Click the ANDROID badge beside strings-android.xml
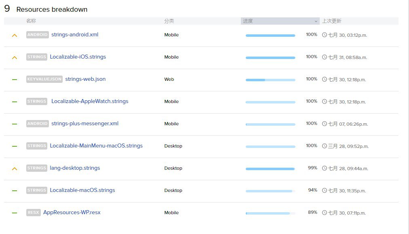The image size is (409, 234). [37, 35]
